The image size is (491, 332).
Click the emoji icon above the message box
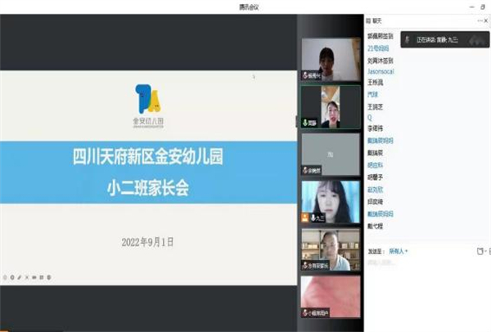tap(478, 251)
